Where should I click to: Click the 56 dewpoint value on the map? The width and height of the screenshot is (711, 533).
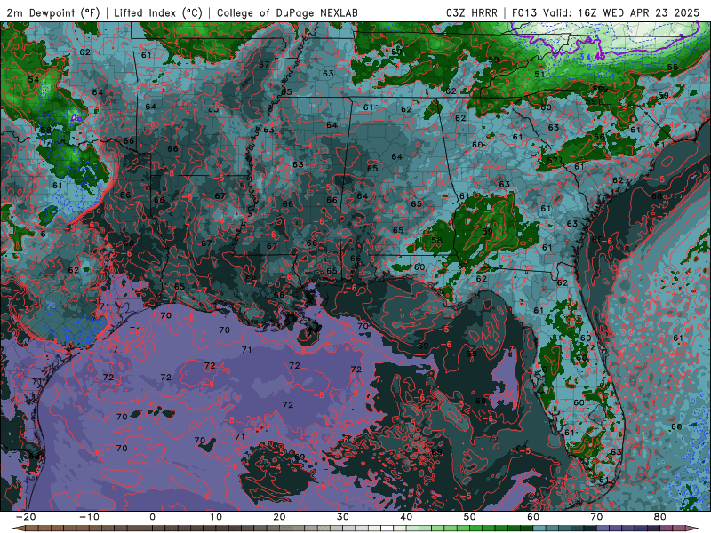(599, 137)
